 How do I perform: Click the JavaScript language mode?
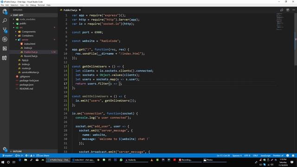click(x=265, y=156)
